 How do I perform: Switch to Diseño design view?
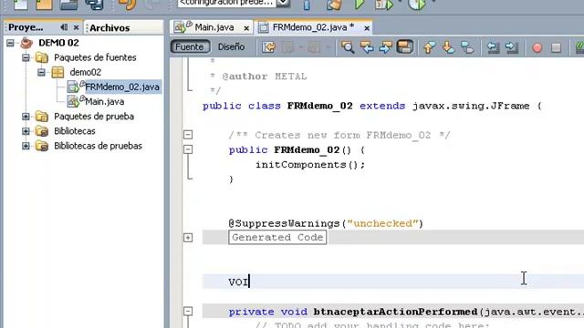(231, 46)
